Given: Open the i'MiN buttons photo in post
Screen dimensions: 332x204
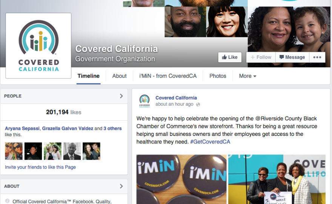Looking at the screenshot, I should pyautogui.click(x=181, y=179).
